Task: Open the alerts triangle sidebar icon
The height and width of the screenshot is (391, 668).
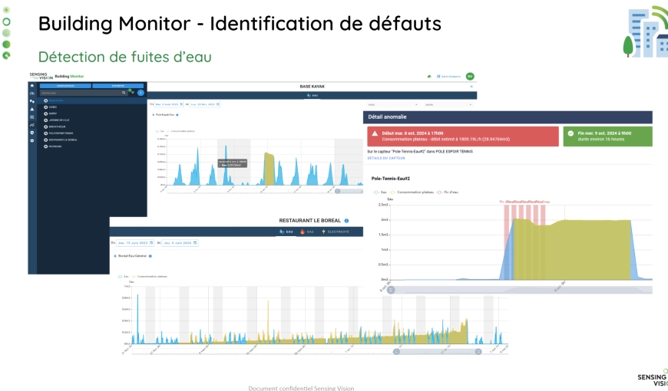Action: point(32,109)
